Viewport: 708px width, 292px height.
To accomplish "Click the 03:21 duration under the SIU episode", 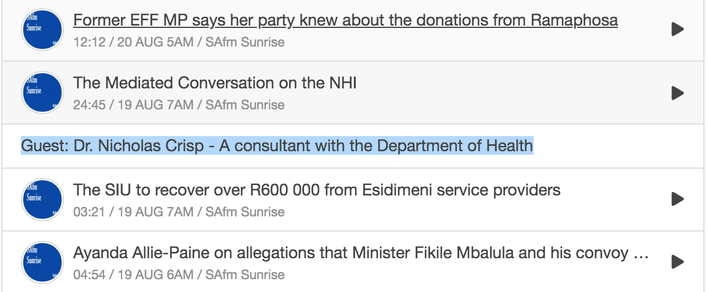I will (x=87, y=212).
